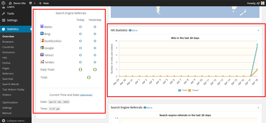
Task: Open the Manual page
Action: [7, 113]
